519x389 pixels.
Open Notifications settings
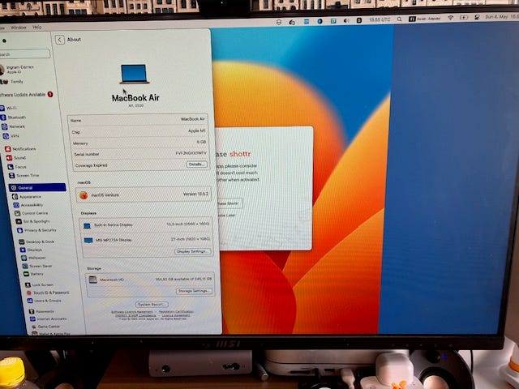(20, 149)
